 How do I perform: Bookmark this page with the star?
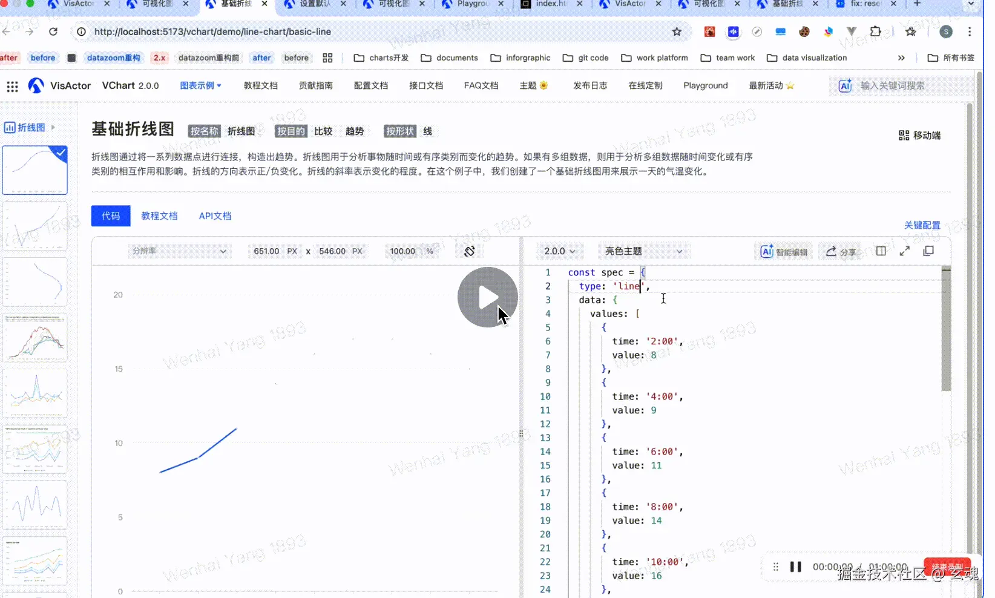(x=677, y=31)
